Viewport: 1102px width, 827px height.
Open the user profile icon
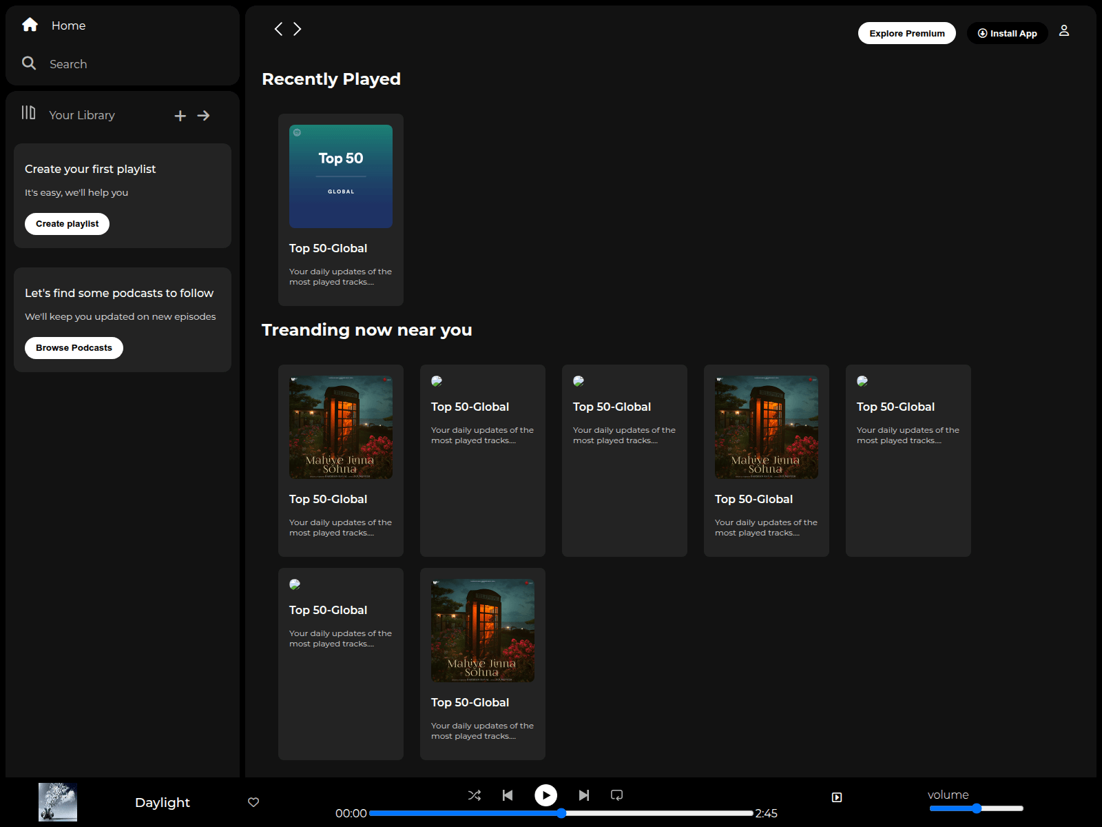pos(1064,30)
